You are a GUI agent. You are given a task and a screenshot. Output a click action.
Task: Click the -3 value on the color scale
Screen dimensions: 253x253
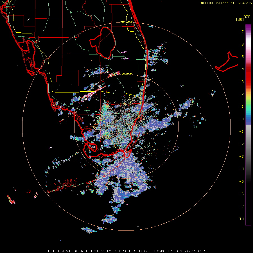tap(241, 157)
